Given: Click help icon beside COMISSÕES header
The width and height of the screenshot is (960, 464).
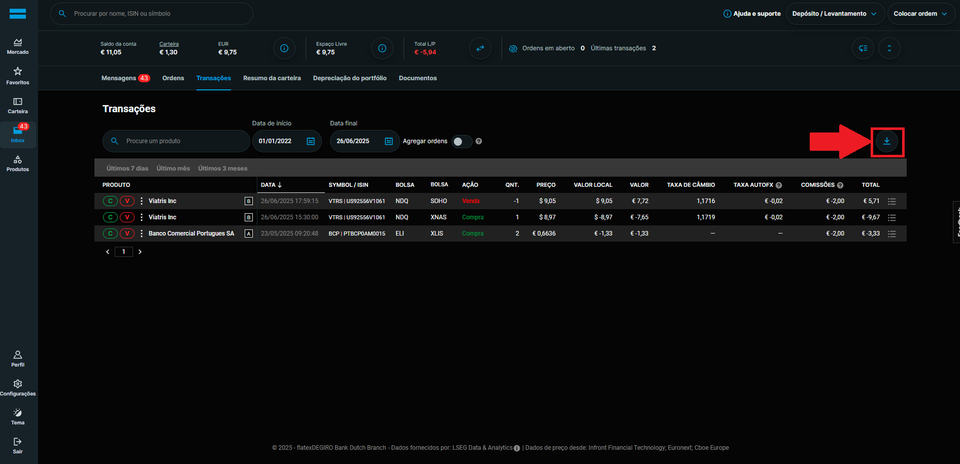Looking at the screenshot, I should [840, 185].
